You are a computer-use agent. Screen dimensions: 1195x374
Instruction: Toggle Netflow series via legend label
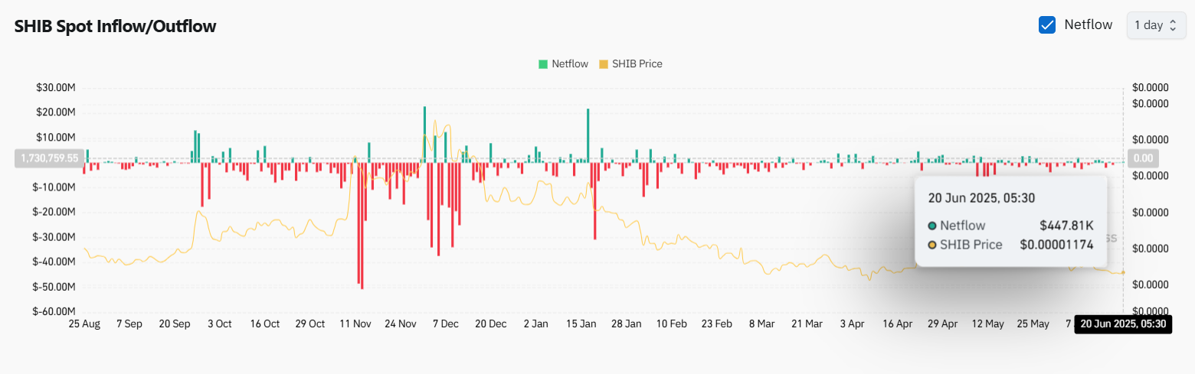pyautogui.click(x=569, y=64)
